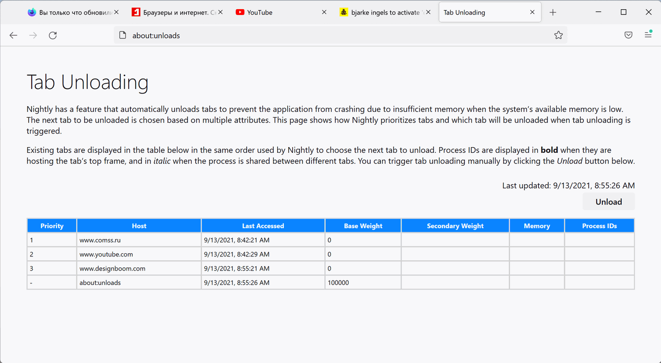Screen dimensions: 661x363
Task: Select the www.designboom.com host cell
Action: [x=112, y=268]
